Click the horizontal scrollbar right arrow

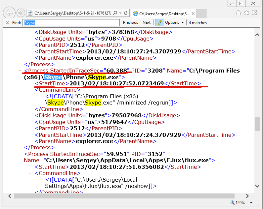pyautogui.click(x=247, y=196)
